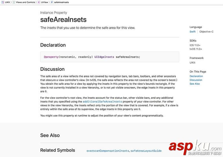
Task: Go to Views and Controls breadcrumb
Action: tap(25, 2)
